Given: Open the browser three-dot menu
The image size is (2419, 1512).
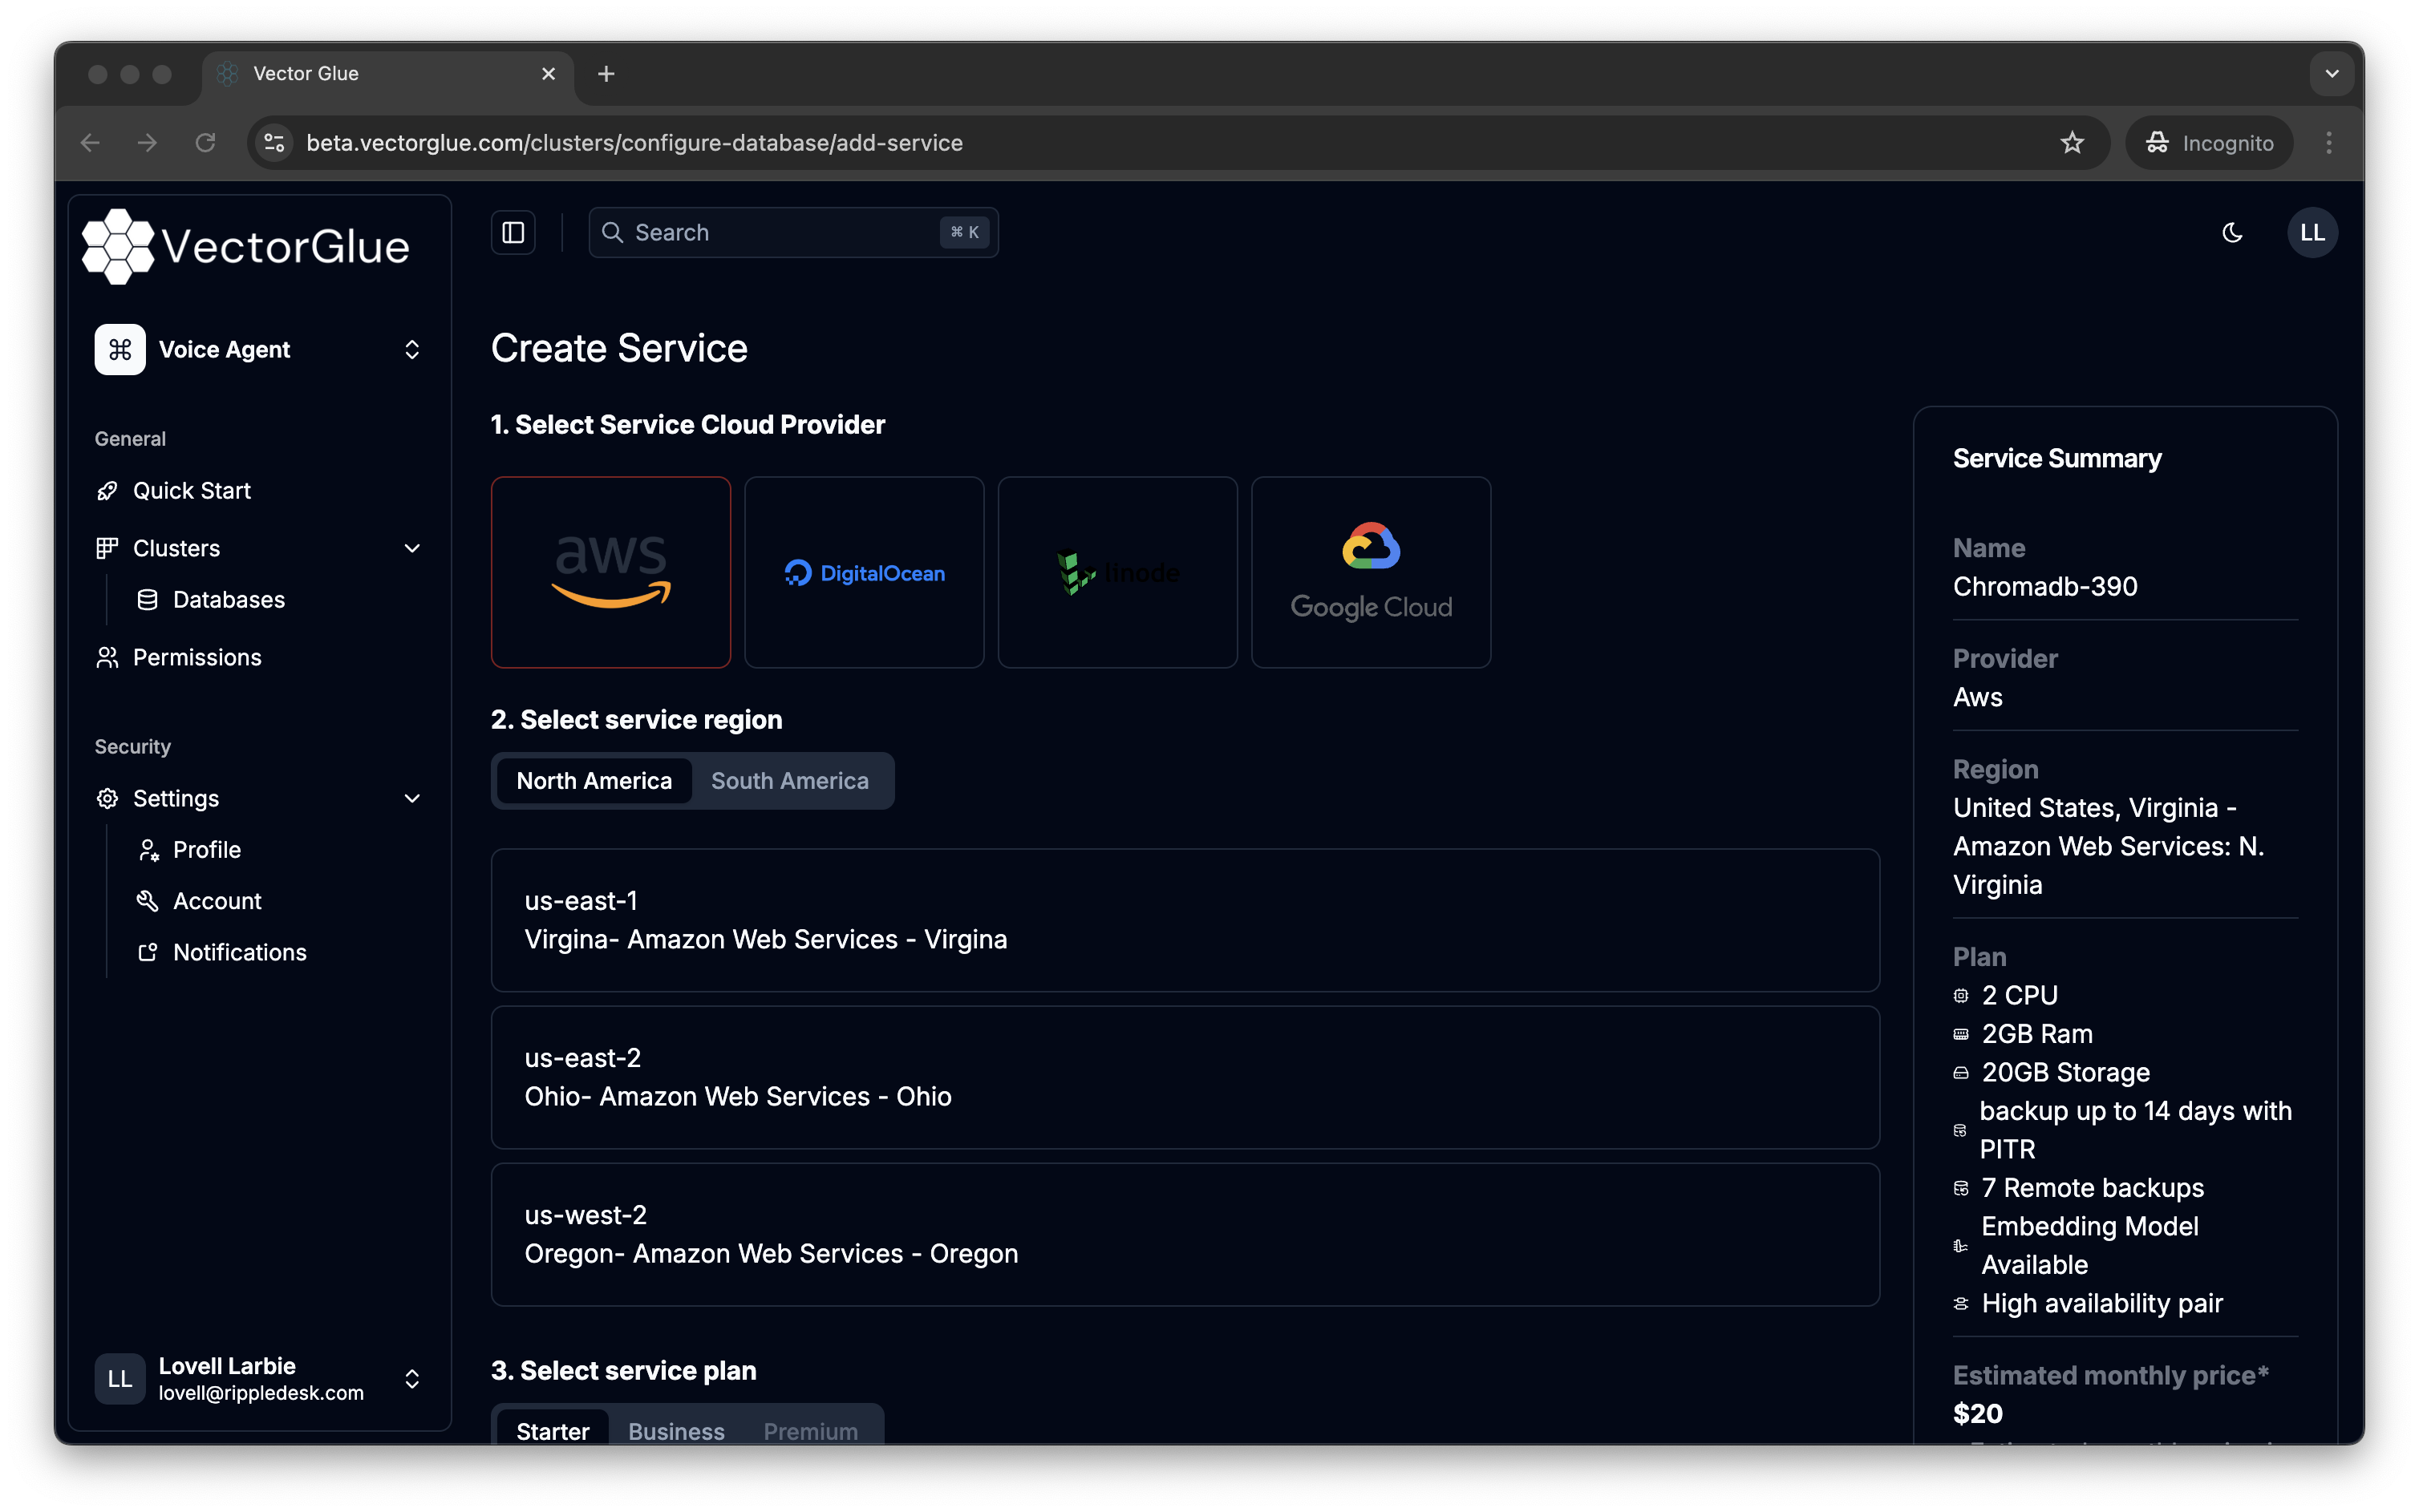Looking at the screenshot, I should pos(2328,143).
